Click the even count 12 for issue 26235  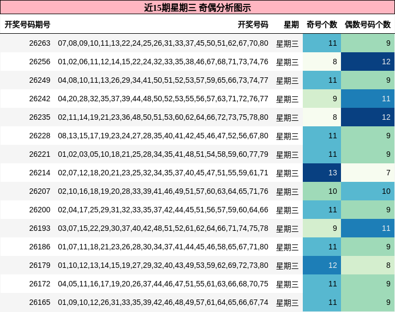coord(368,117)
